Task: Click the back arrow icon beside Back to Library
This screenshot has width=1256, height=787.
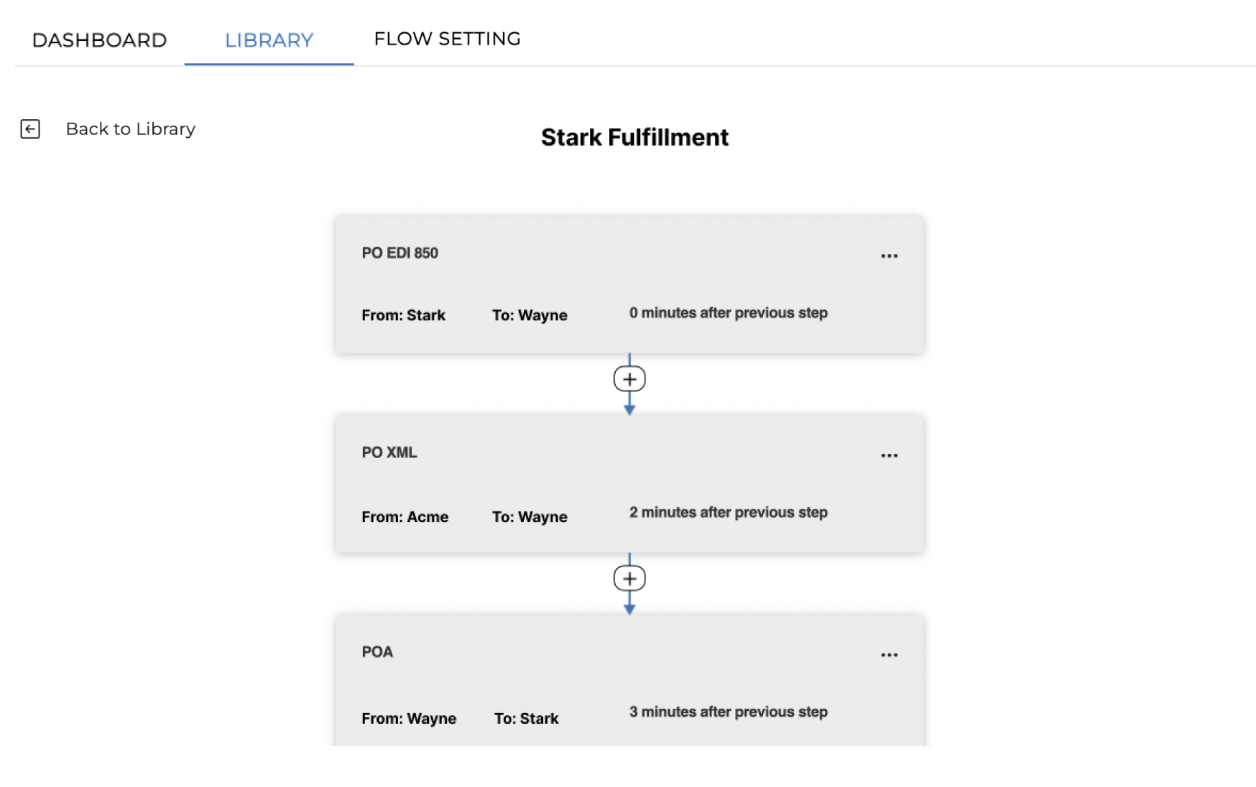Action: tap(30, 129)
